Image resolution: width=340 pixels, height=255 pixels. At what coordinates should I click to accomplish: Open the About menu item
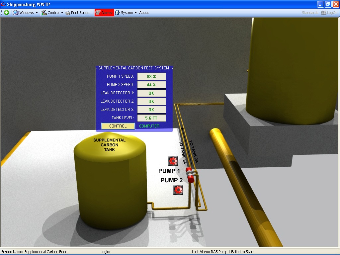144,13
